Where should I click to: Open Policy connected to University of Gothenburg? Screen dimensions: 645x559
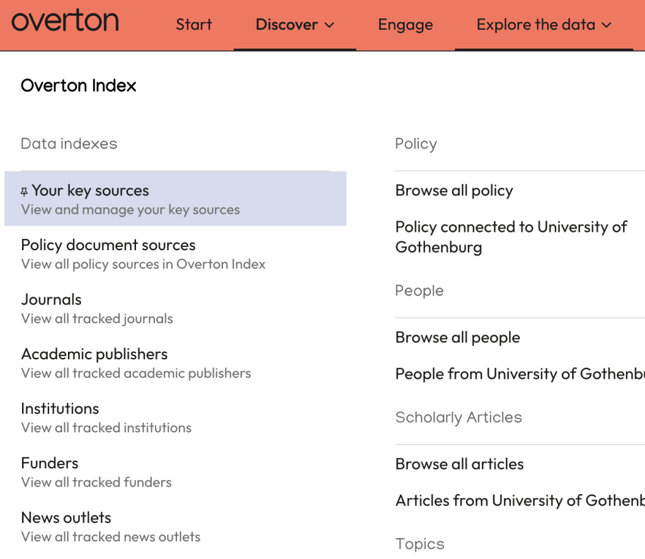coord(511,236)
